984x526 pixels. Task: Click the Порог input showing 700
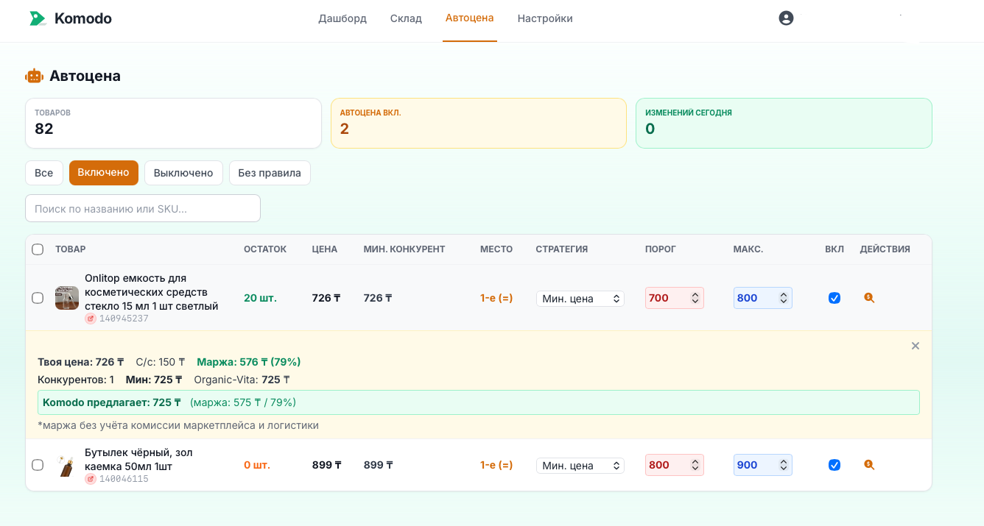(x=675, y=298)
